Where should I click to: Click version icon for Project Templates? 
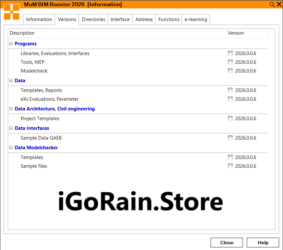tap(230, 119)
